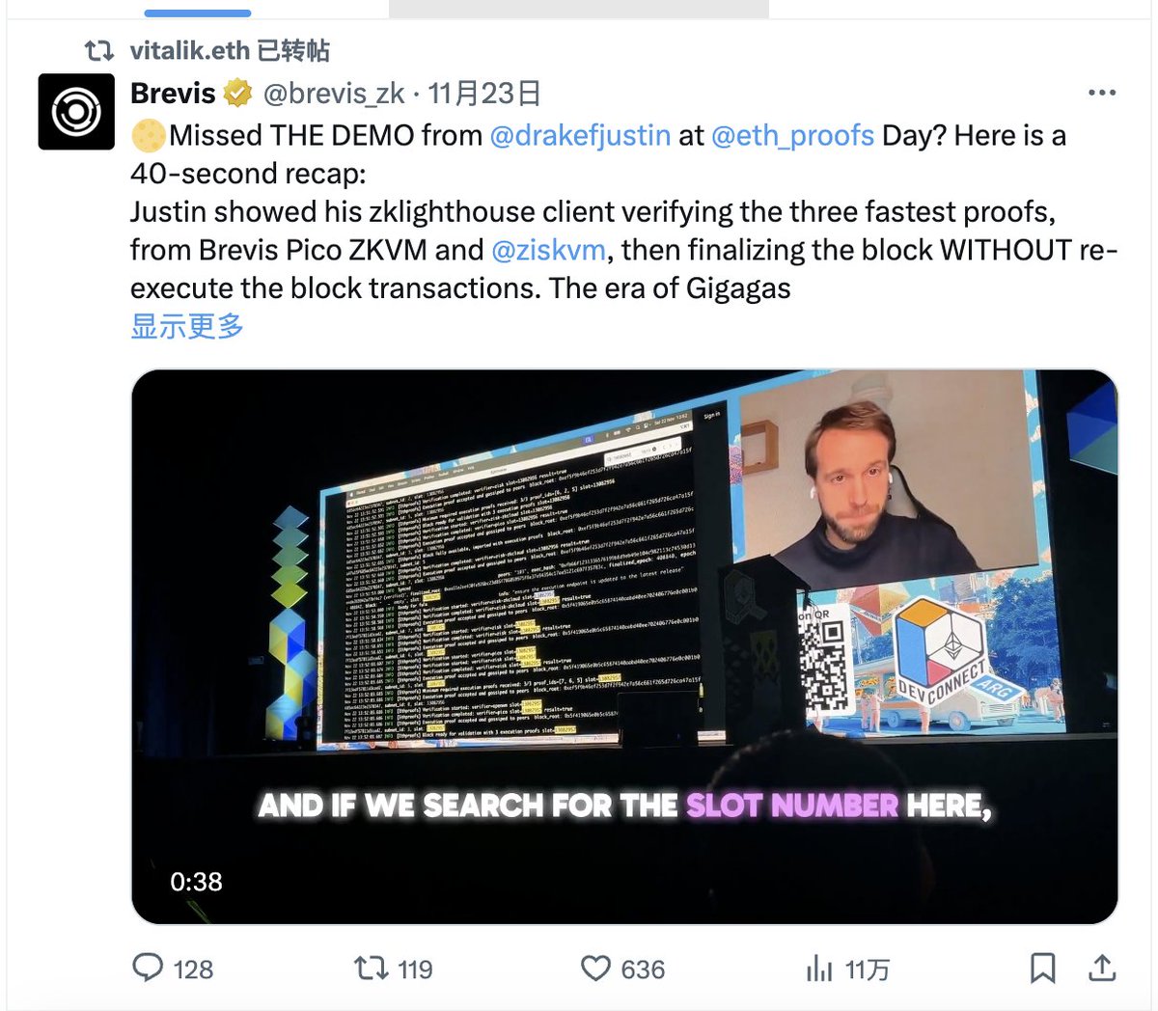
Task: Click the retweeted-by arrows icon
Action: point(99,50)
